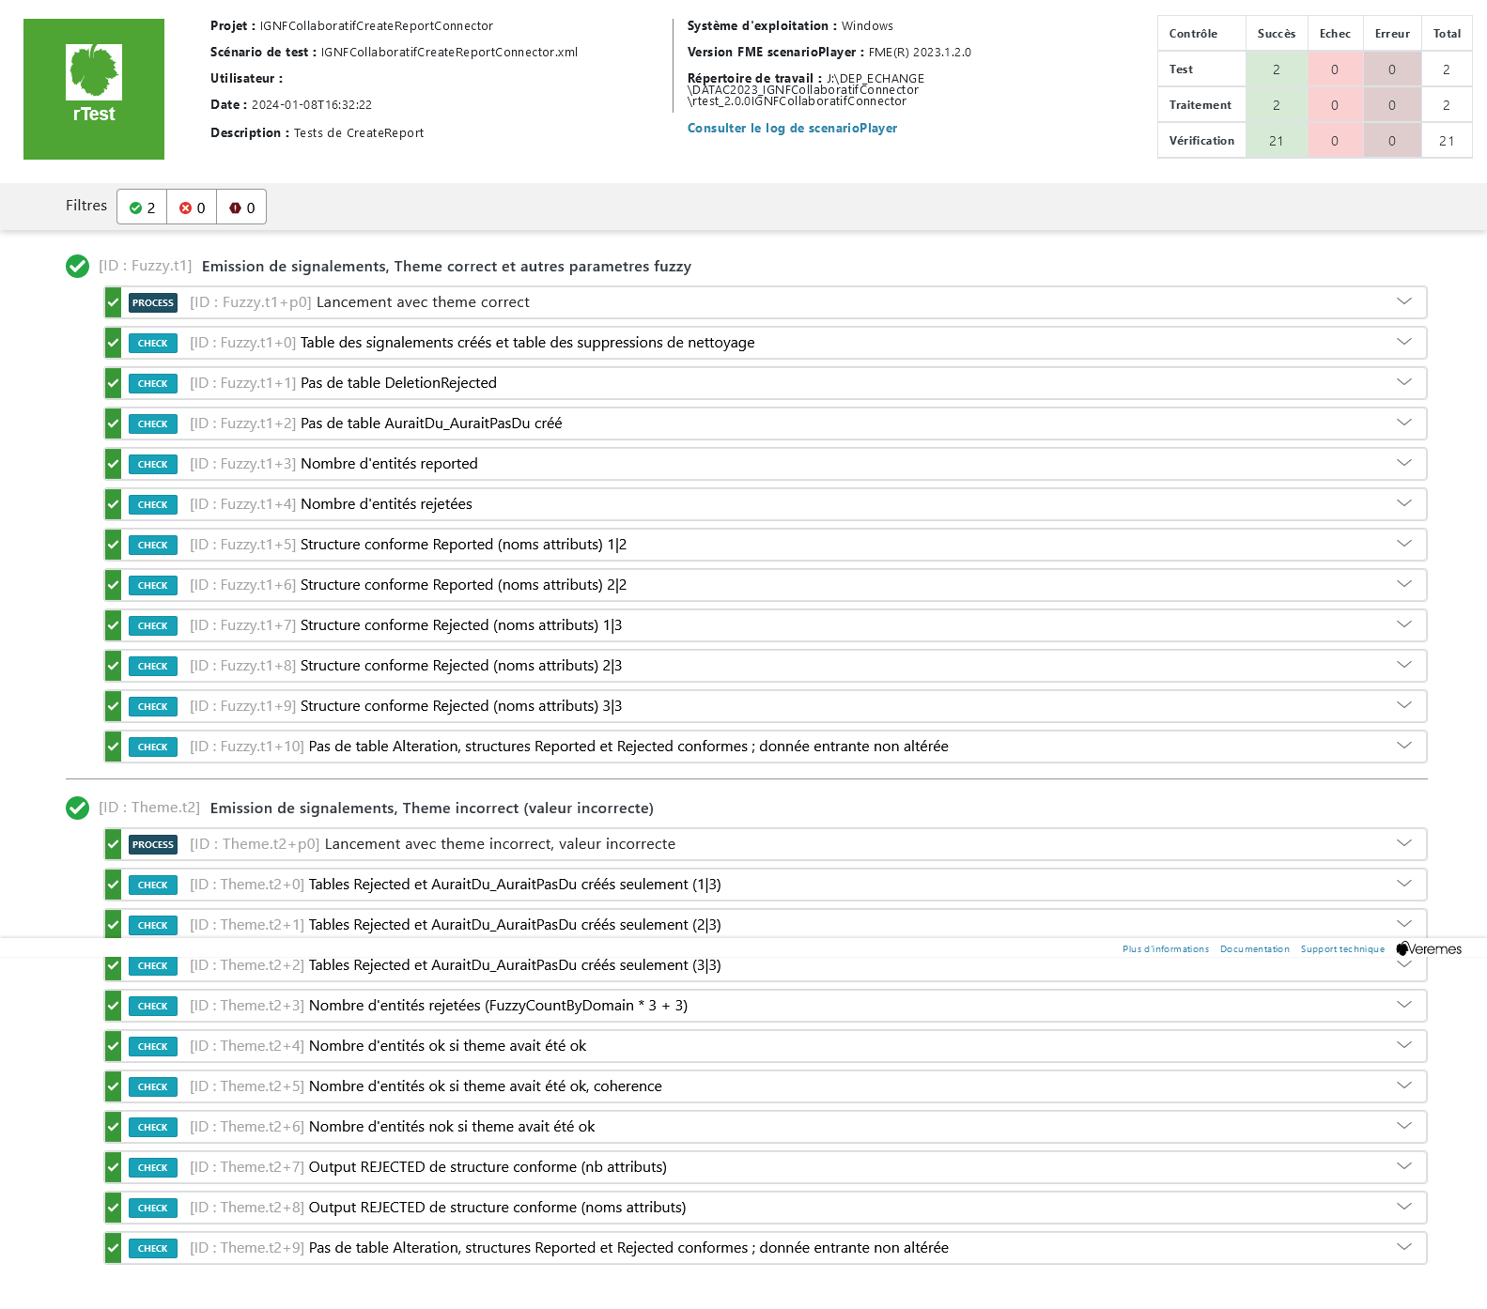Click Total value 21 in Vérification row
1487x1309 pixels.
(1447, 141)
